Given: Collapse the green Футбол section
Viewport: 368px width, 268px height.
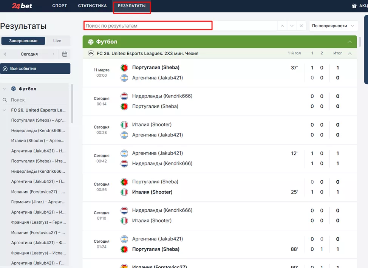Looking at the screenshot, I should tap(349, 42).
